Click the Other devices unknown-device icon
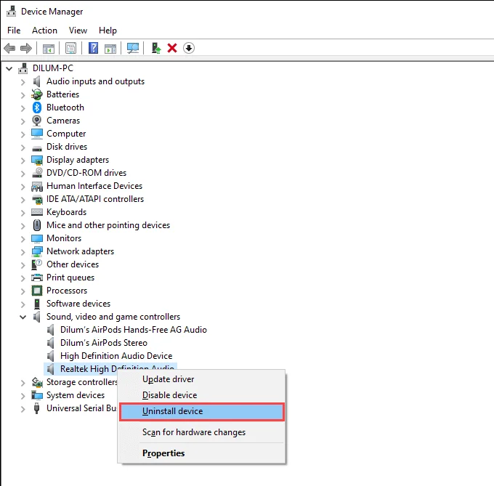494x486 pixels. (x=37, y=264)
